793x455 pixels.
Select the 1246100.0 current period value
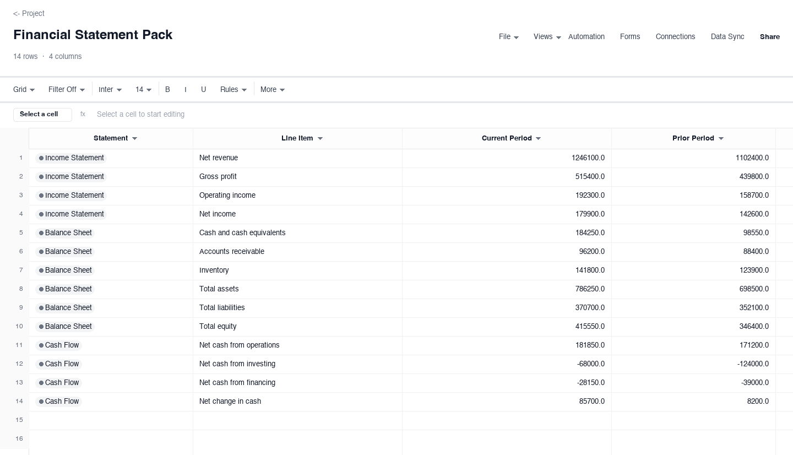pos(507,158)
